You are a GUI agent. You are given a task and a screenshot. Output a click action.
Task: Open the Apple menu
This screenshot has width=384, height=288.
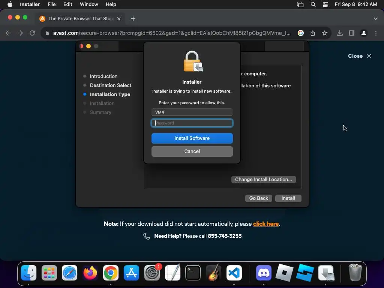(10, 4)
